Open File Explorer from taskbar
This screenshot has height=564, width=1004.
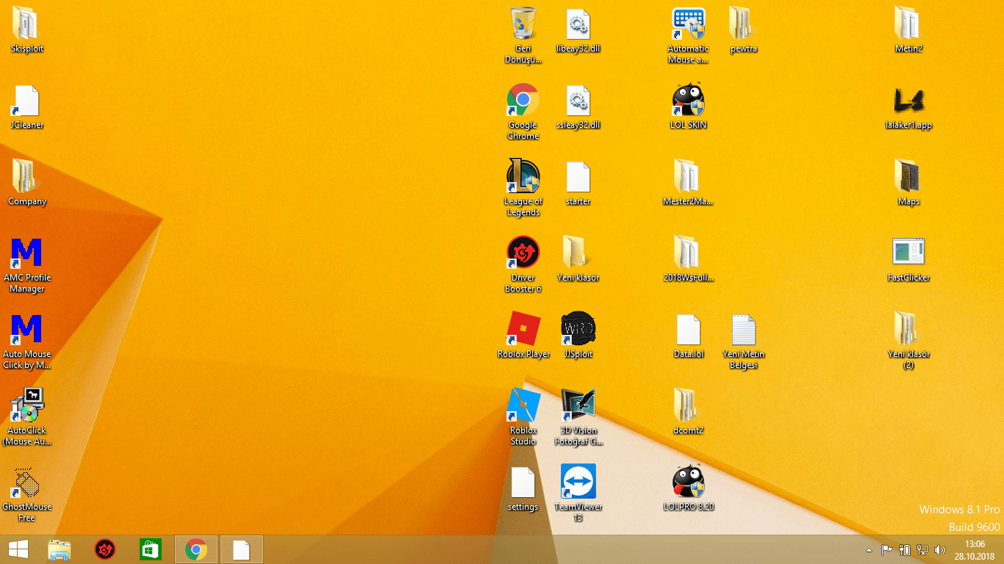click(x=60, y=549)
